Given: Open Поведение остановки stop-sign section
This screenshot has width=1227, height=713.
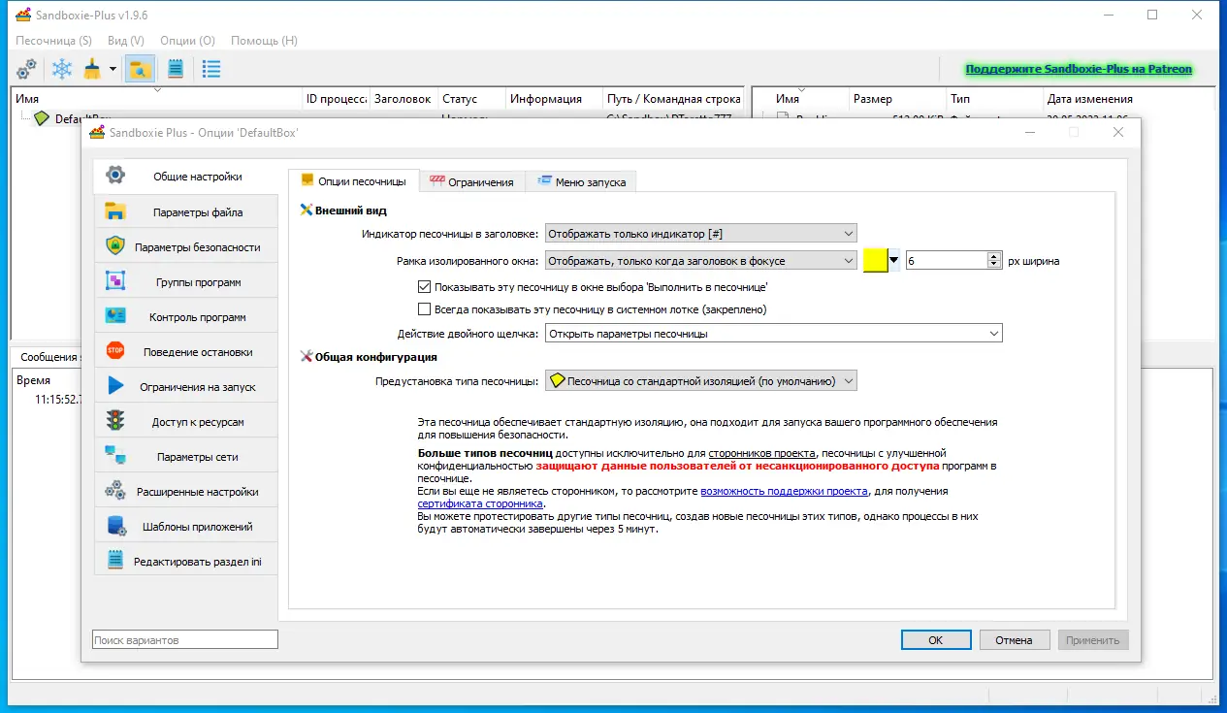Looking at the screenshot, I should (x=185, y=351).
